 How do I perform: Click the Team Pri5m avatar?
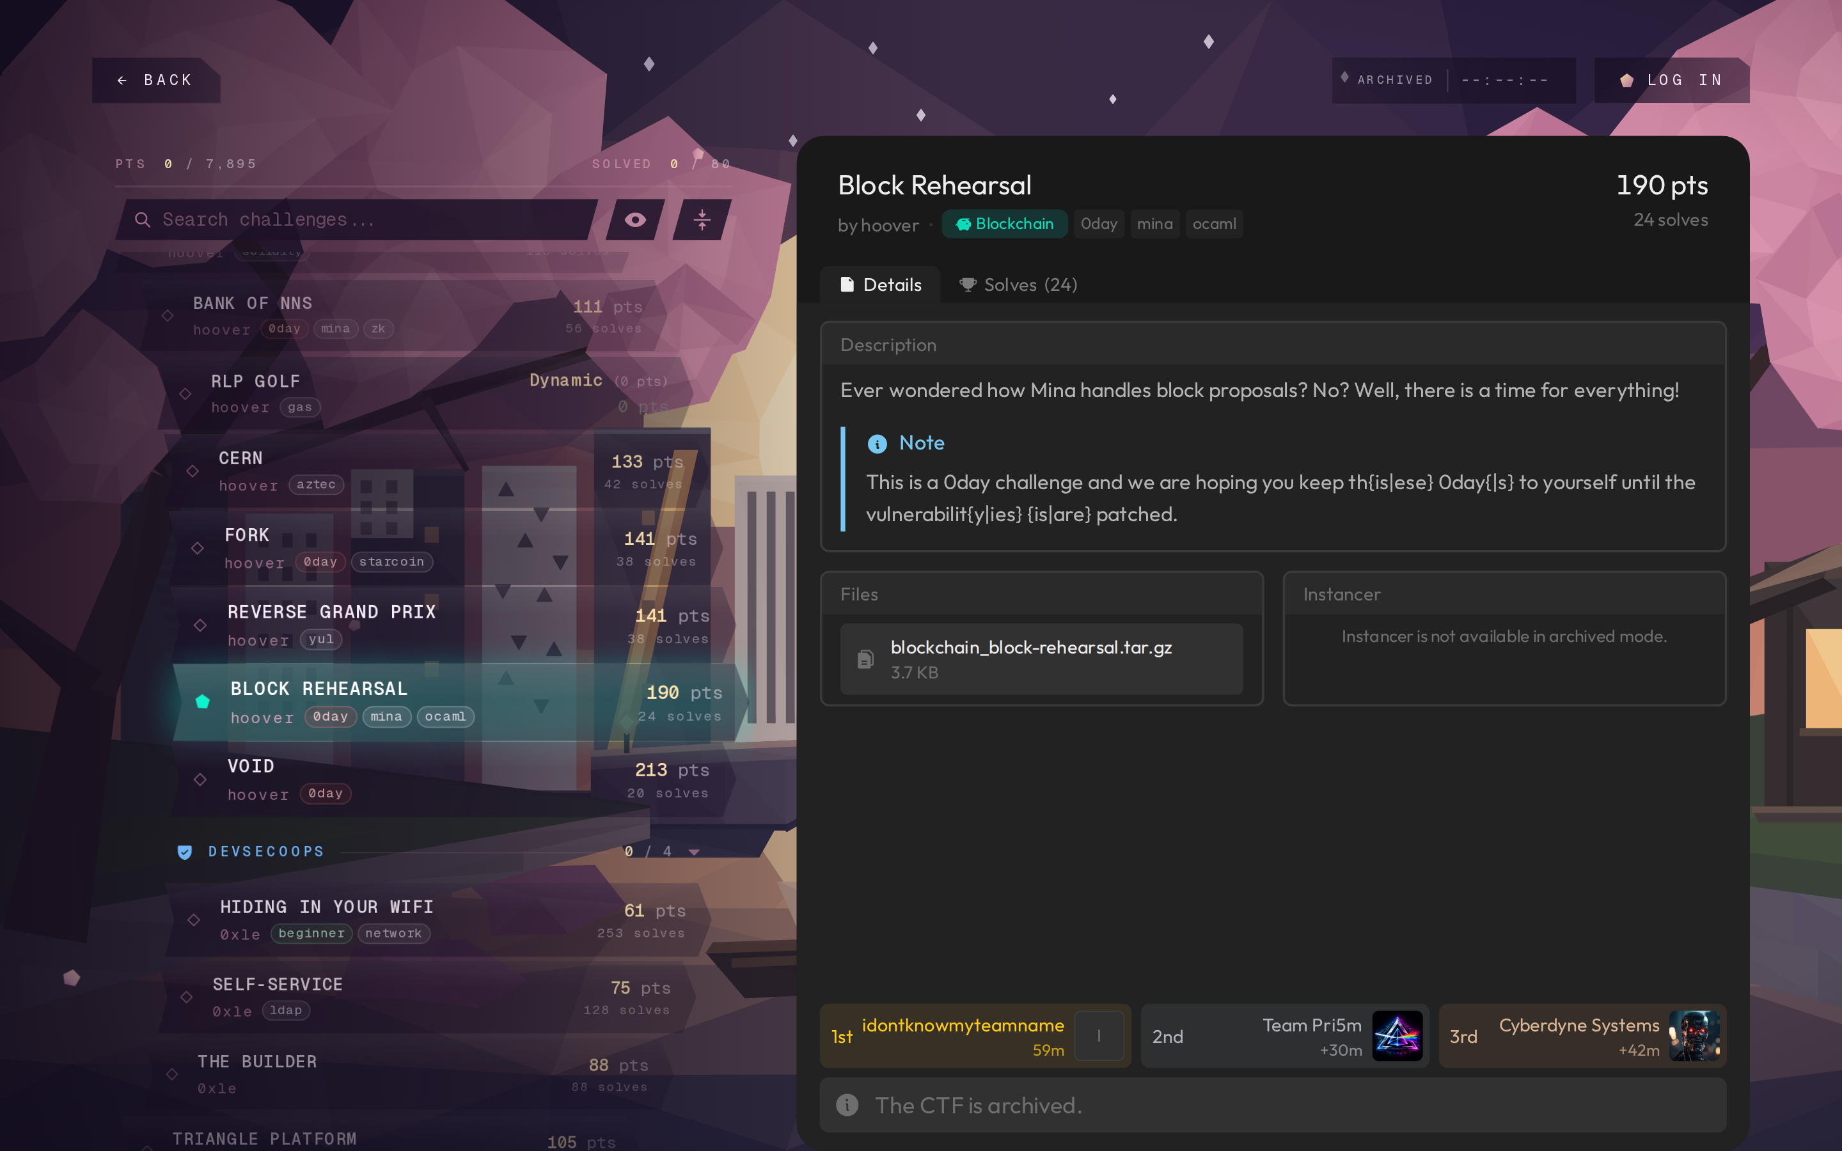point(1397,1035)
